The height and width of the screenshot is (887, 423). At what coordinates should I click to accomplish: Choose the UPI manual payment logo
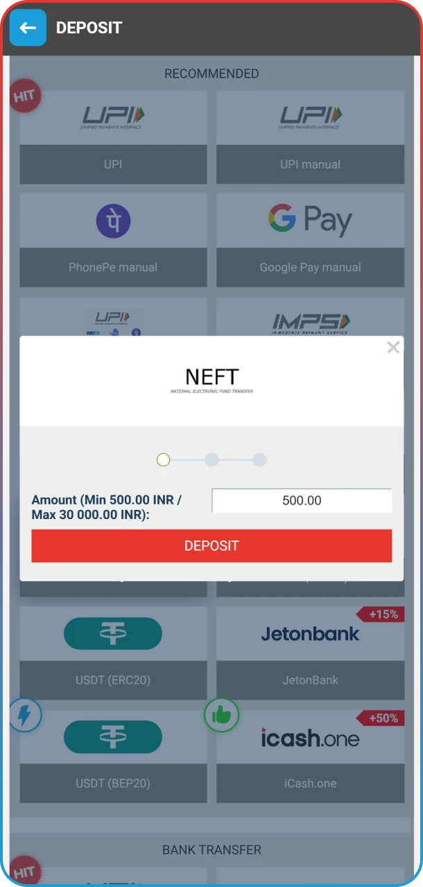pos(310,118)
